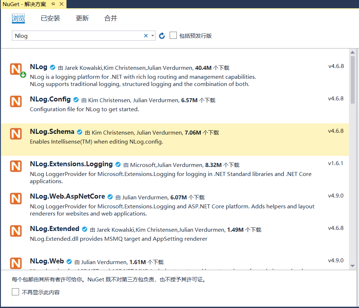
Task: Click verified badge next to NLog.Web.AspNetCore
Action: 110,196
